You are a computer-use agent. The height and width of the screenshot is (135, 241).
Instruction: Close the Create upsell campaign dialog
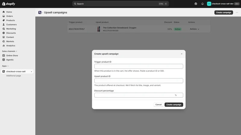coord(182,54)
